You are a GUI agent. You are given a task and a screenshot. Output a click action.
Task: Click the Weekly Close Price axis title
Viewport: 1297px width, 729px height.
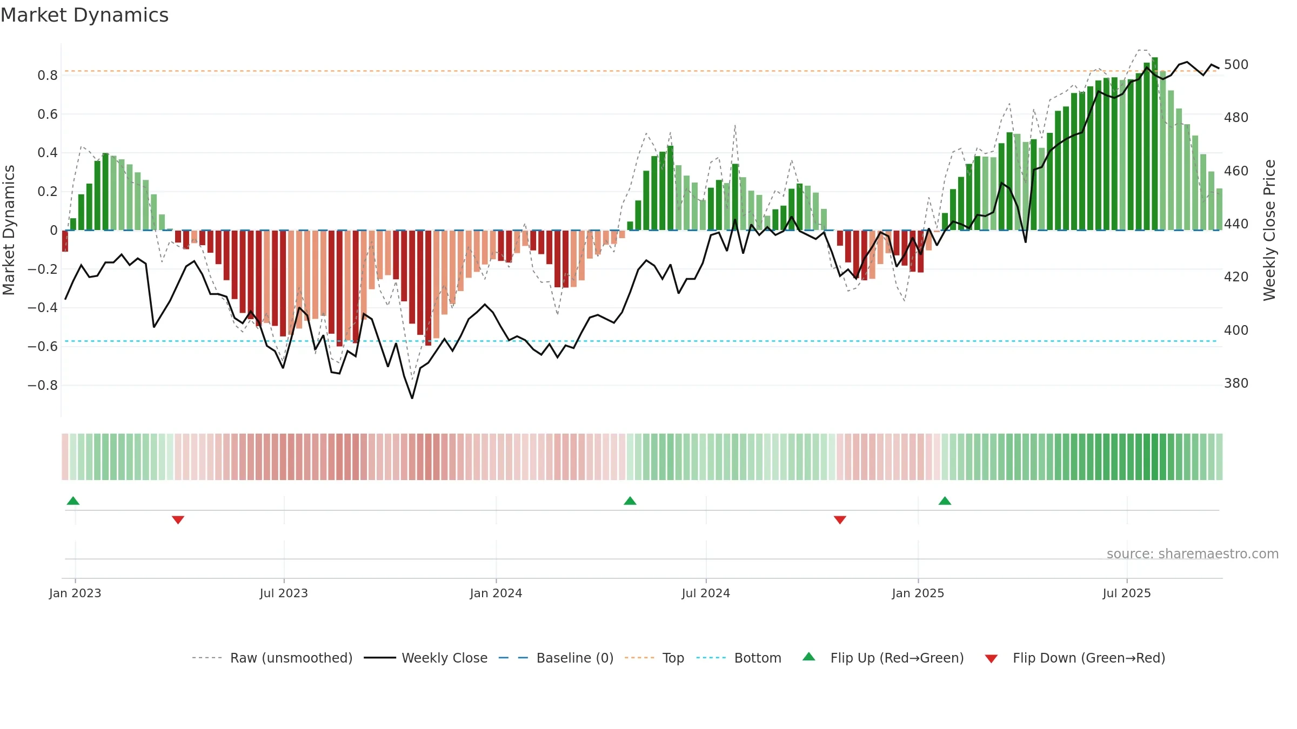(x=1269, y=230)
